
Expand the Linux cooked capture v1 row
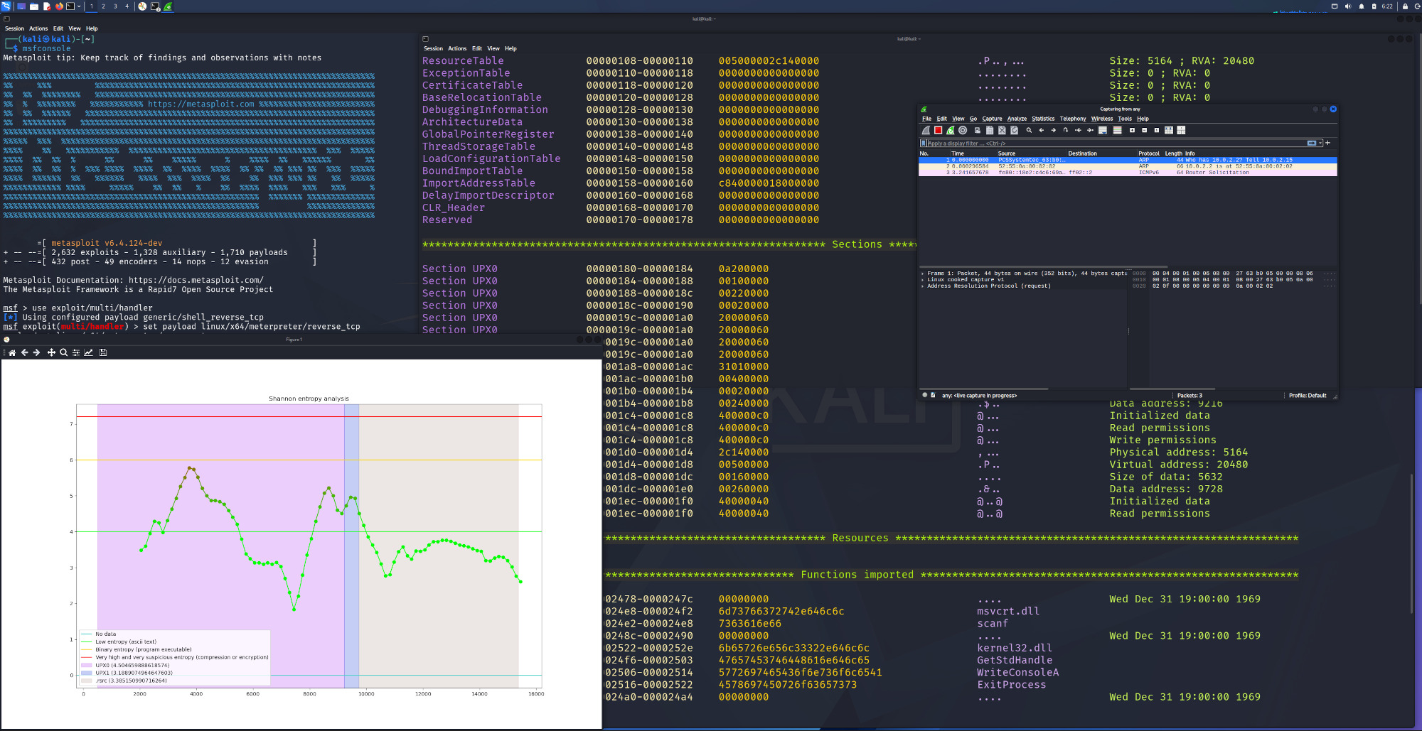click(x=923, y=279)
